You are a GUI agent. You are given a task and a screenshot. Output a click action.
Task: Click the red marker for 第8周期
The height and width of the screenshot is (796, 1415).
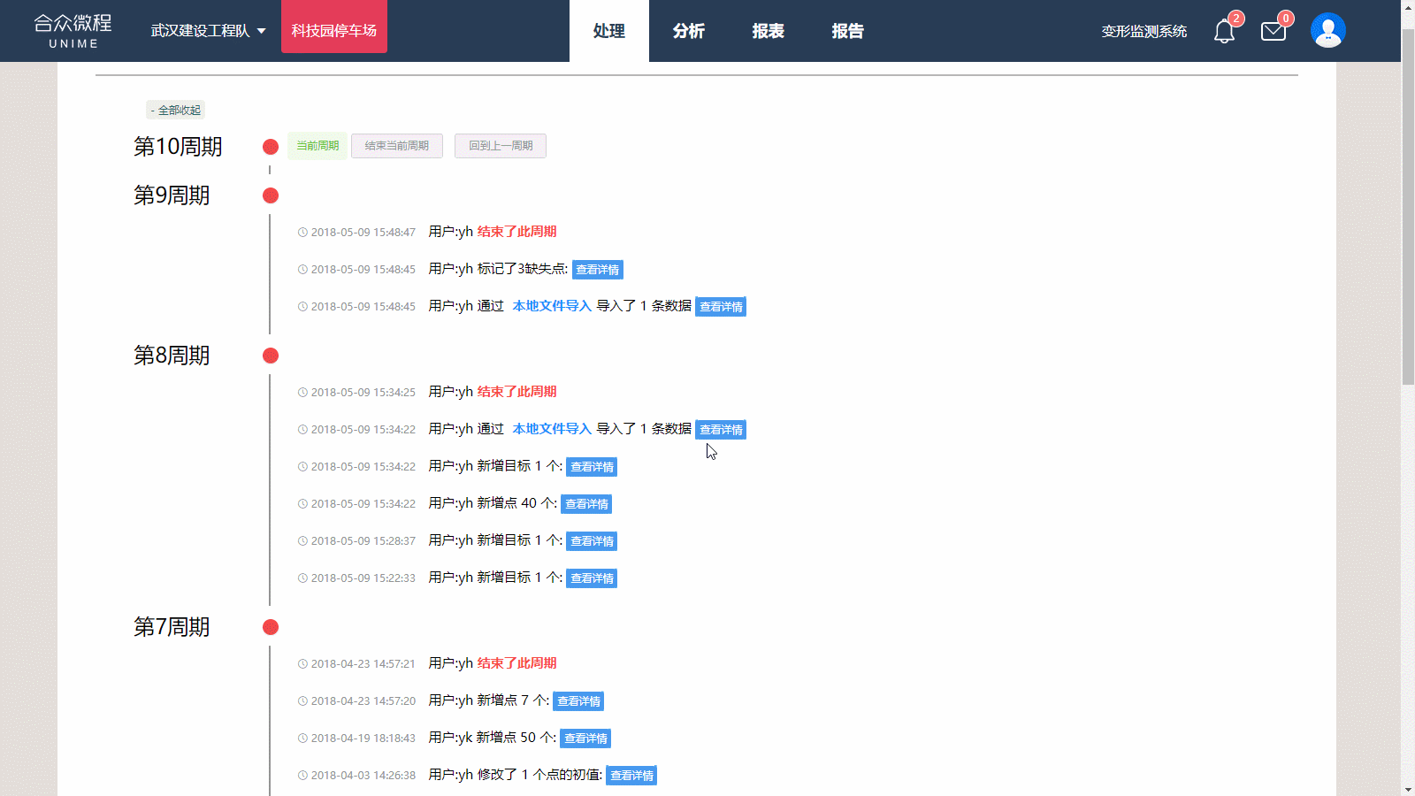pyautogui.click(x=271, y=356)
